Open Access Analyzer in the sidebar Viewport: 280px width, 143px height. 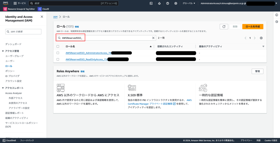tap(14, 93)
